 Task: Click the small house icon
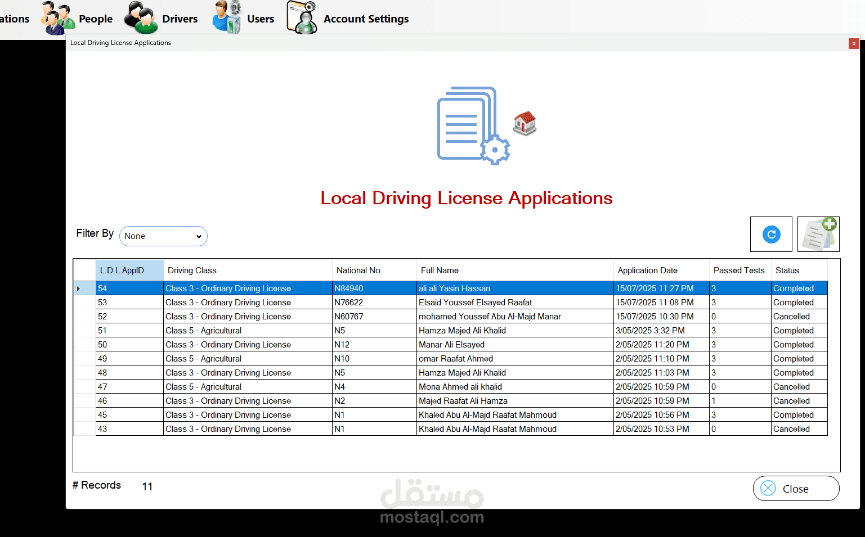click(x=525, y=124)
